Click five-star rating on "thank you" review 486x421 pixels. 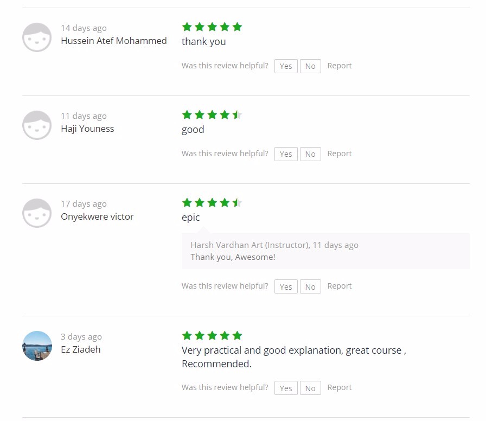click(212, 27)
